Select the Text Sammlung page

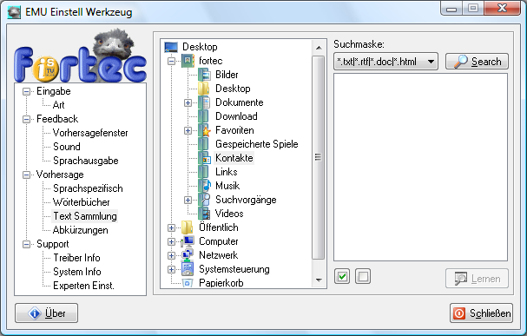pyautogui.click(x=85, y=216)
